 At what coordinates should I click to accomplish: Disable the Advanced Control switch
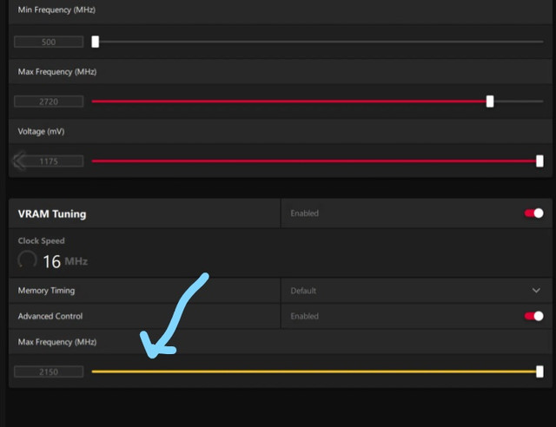(x=533, y=316)
